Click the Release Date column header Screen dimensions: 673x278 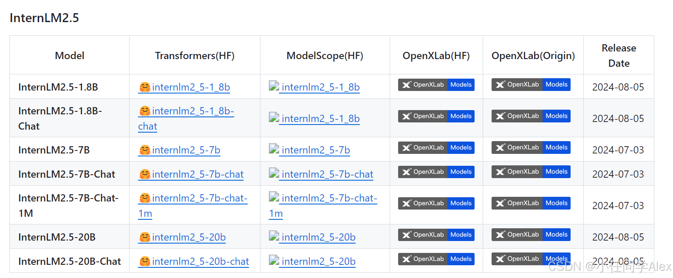pyautogui.click(x=619, y=56)
